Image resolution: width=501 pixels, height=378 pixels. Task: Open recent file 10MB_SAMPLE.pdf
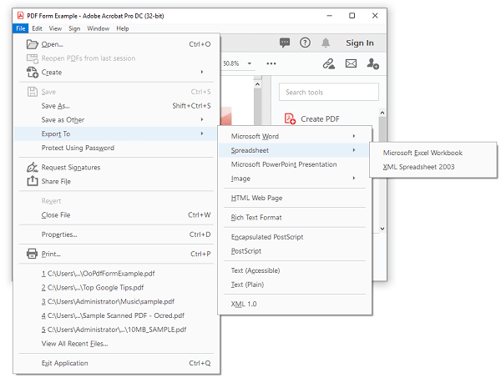point(116,330)
